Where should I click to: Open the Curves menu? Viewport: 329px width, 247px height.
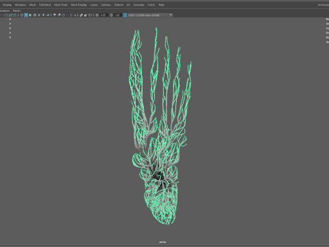(x=94, y=5)
